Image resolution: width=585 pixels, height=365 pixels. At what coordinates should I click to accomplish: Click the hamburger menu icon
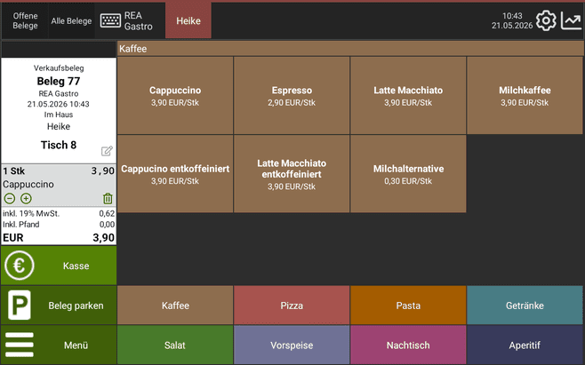(x=20, y=345)
